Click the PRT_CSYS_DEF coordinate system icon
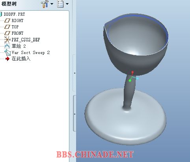 [x=7, y=39]
